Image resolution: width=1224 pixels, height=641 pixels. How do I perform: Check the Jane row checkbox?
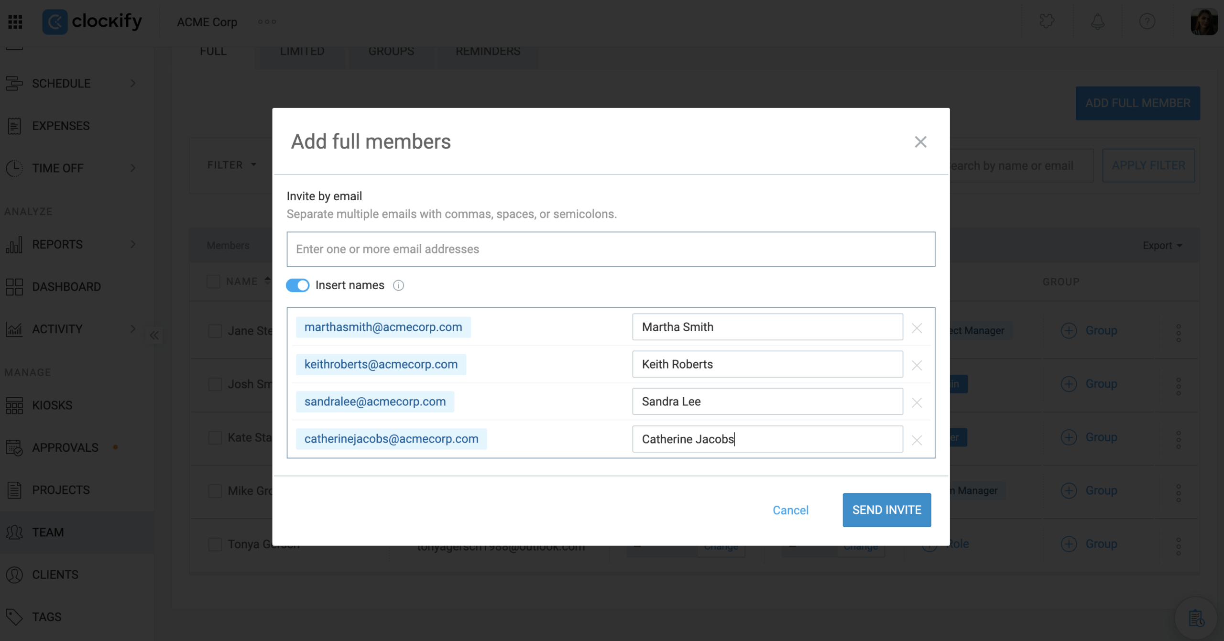215,331
